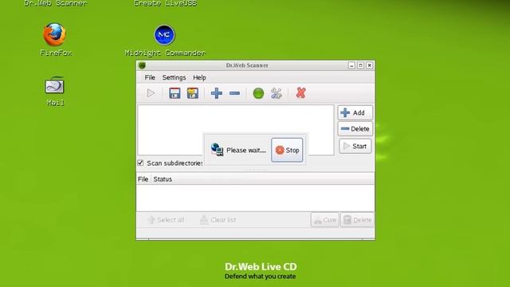Screen dimensions: 510x287
Task: Click the network computer icon beside Please wait
Action: 217,149
